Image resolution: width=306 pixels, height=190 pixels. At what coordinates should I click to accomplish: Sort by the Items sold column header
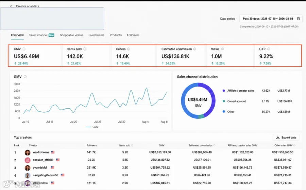click(124, 145)
